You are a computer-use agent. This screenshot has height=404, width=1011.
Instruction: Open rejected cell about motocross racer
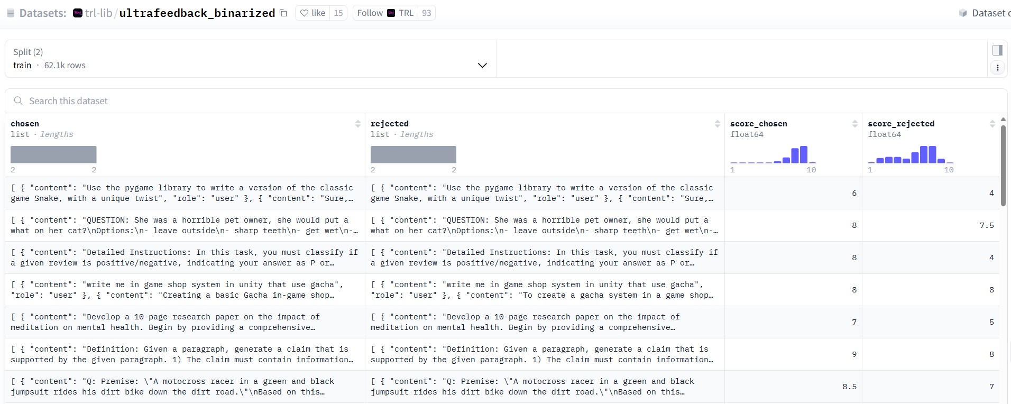(x=545, y=387)
